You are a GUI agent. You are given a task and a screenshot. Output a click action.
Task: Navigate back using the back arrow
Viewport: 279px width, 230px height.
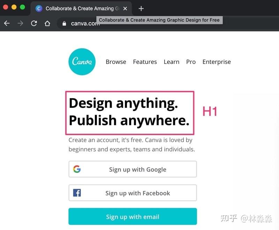(x=7, y=24)
